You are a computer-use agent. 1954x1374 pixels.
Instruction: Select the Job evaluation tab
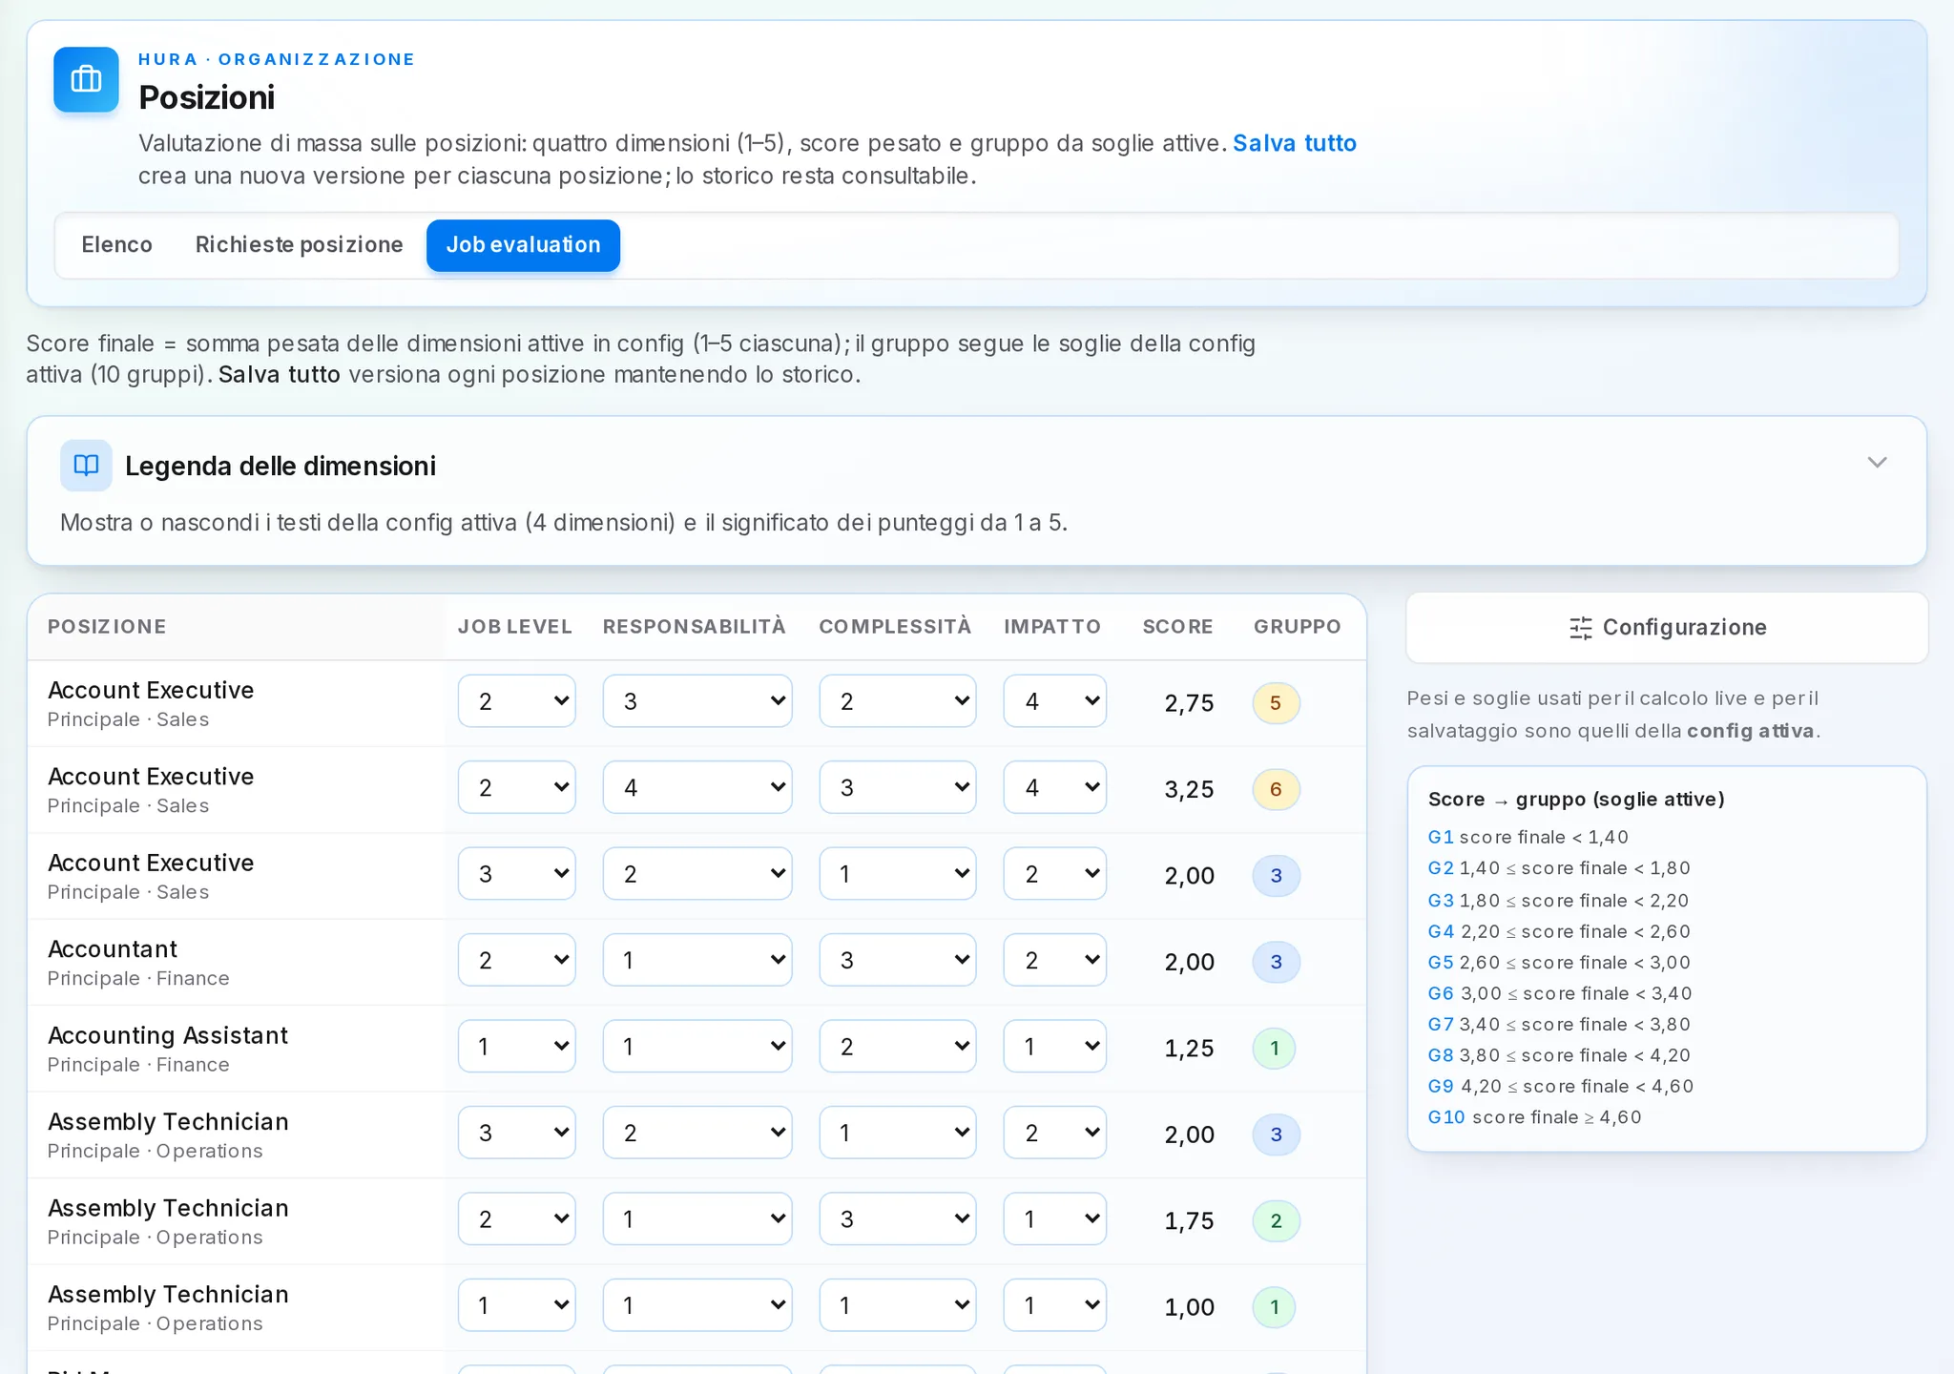[523, 245]
